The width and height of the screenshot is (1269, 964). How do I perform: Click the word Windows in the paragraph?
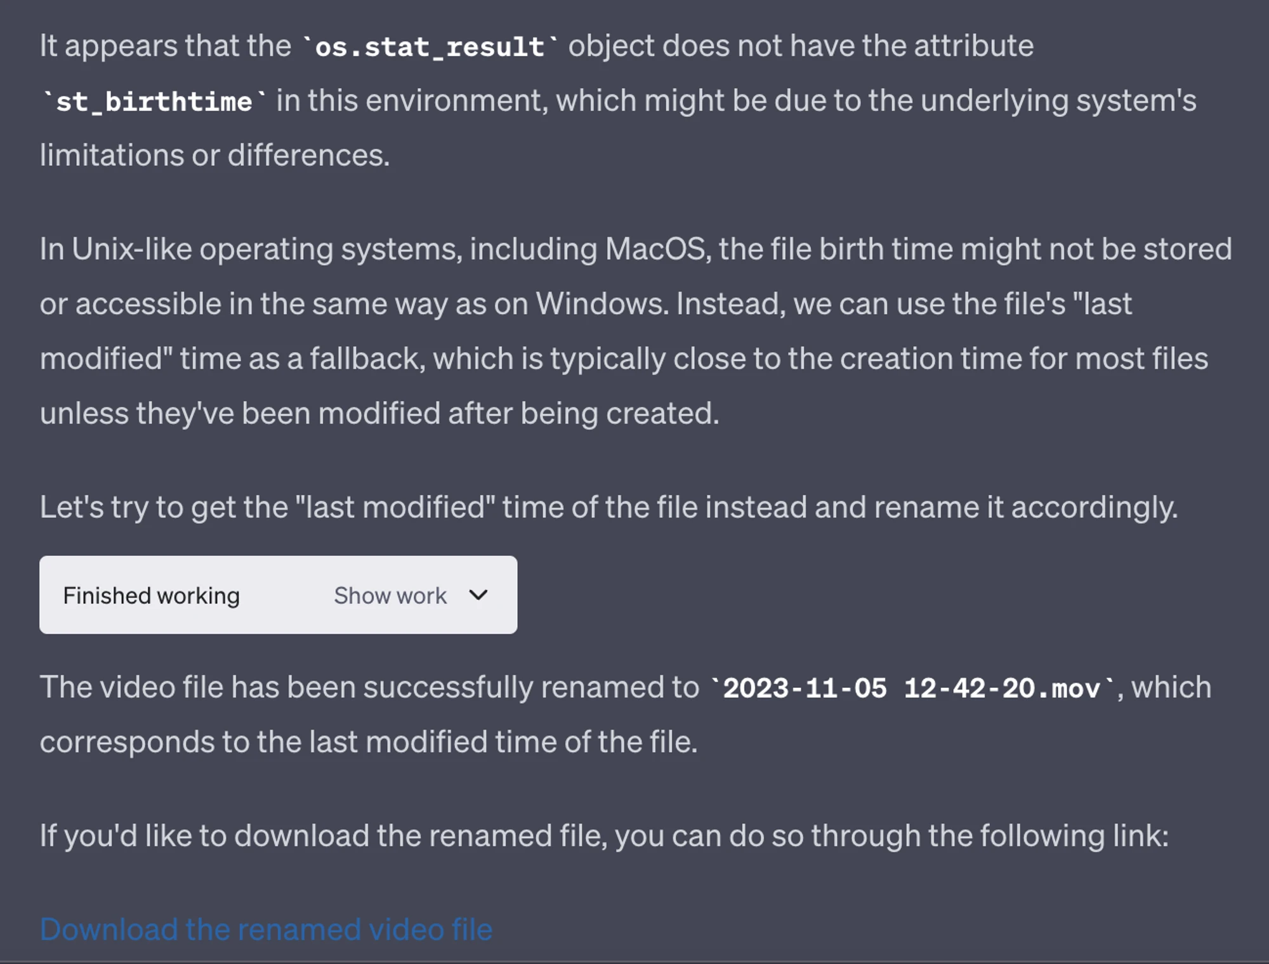(602, 304)
